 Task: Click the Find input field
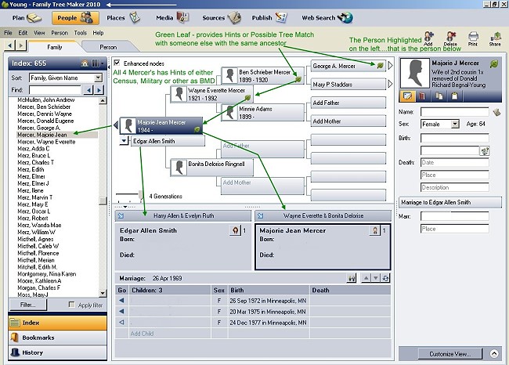click(55, 90)
